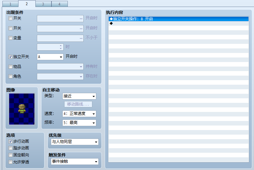Enable the 允许穿透 option
Image resolution: width=254 pixels, height=170 pixels.
click(x=10, y=162)
